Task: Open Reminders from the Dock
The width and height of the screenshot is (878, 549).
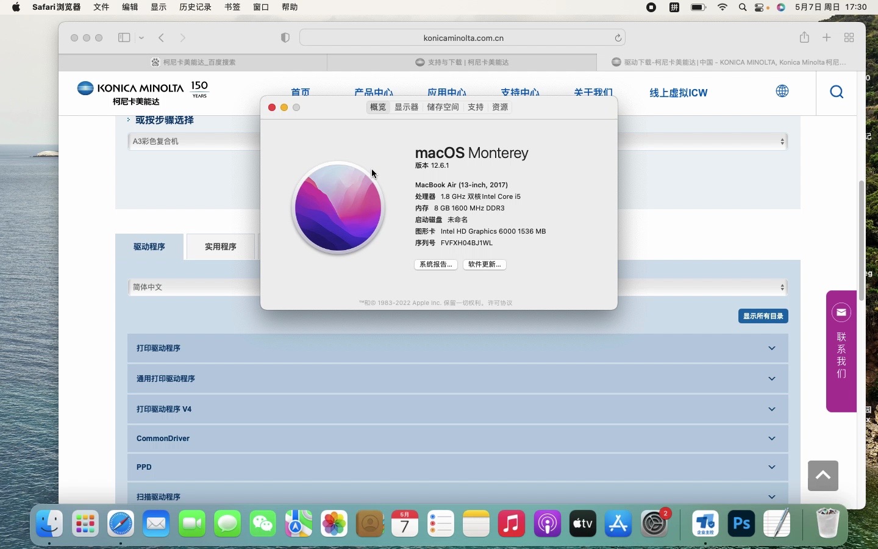Action: click(x=441, y=523)
